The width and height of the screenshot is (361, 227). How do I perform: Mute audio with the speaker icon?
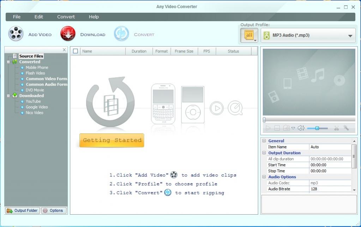301,128
